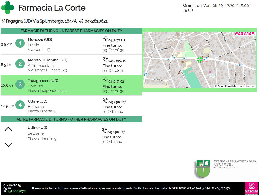The height and width of the screenshot is (195, 260).
Task: Click the pink Farmasi label on the map
Action: coord(245,34)
